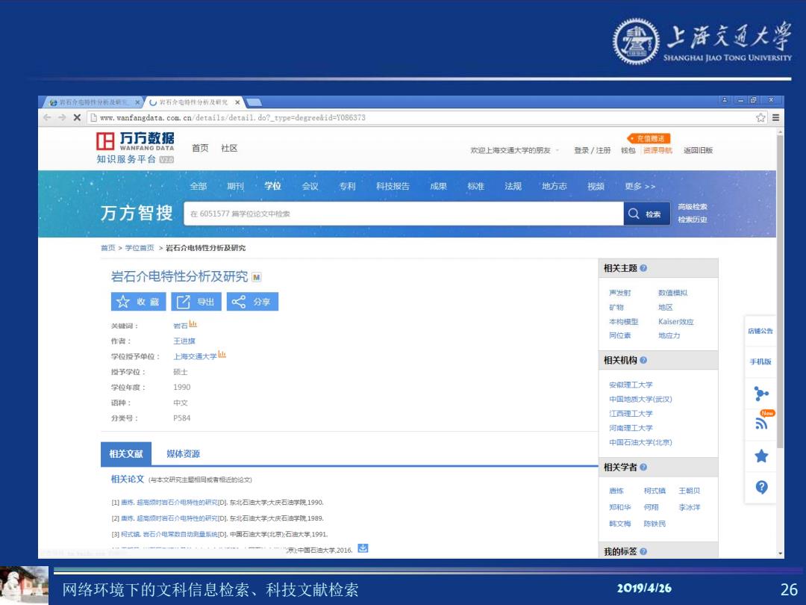This screenshot has height=605, width=806.
Task: Click related institution 安徽理工大学
Action: pyautogui.click(x=631, y=385)
